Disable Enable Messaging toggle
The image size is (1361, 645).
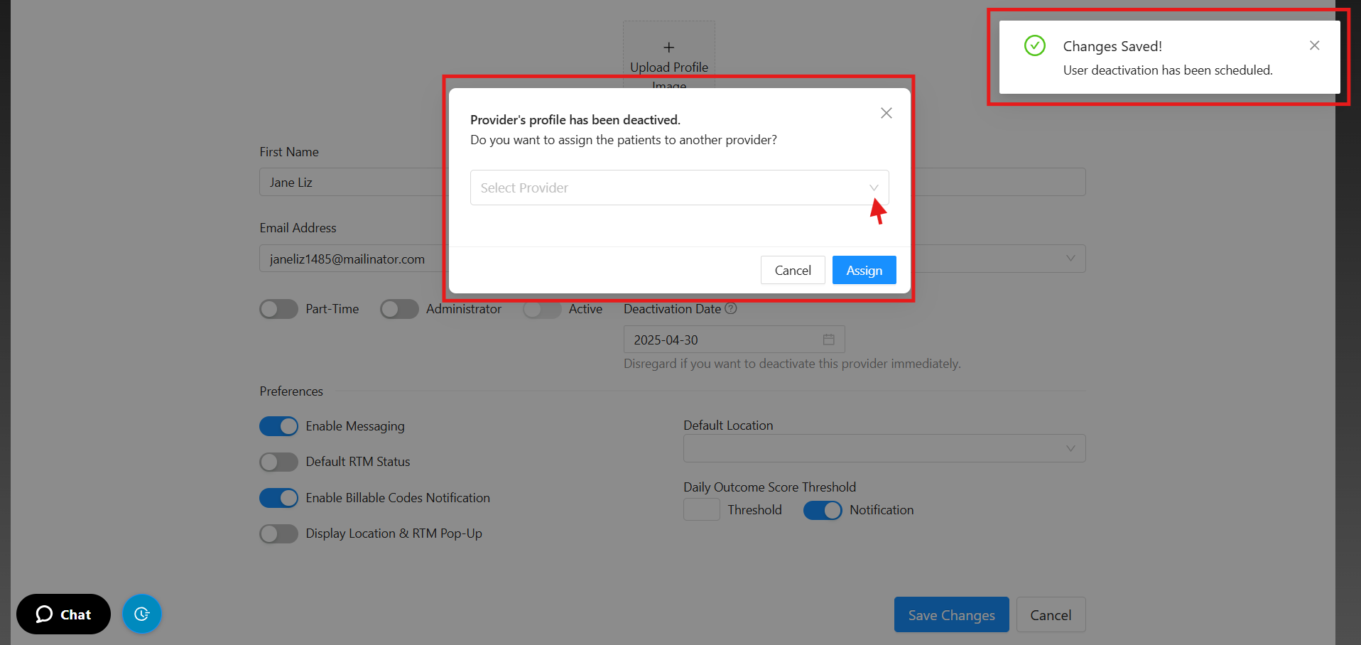tap(278, 426)
